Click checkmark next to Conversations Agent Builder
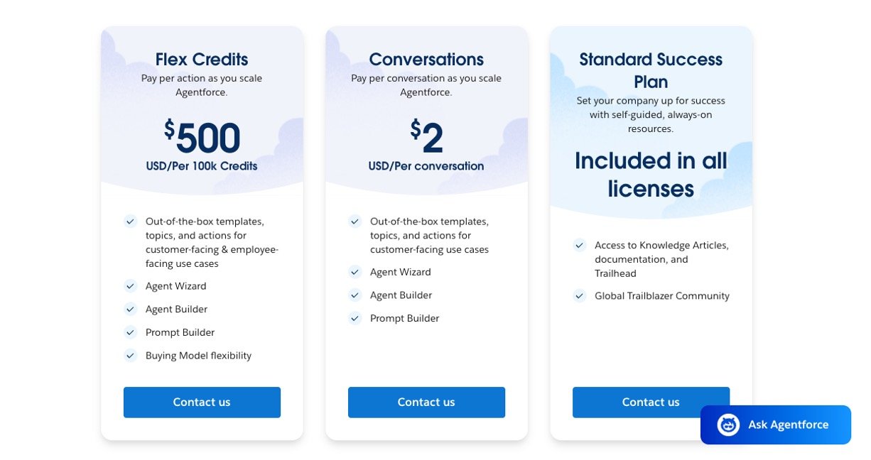 355,295
